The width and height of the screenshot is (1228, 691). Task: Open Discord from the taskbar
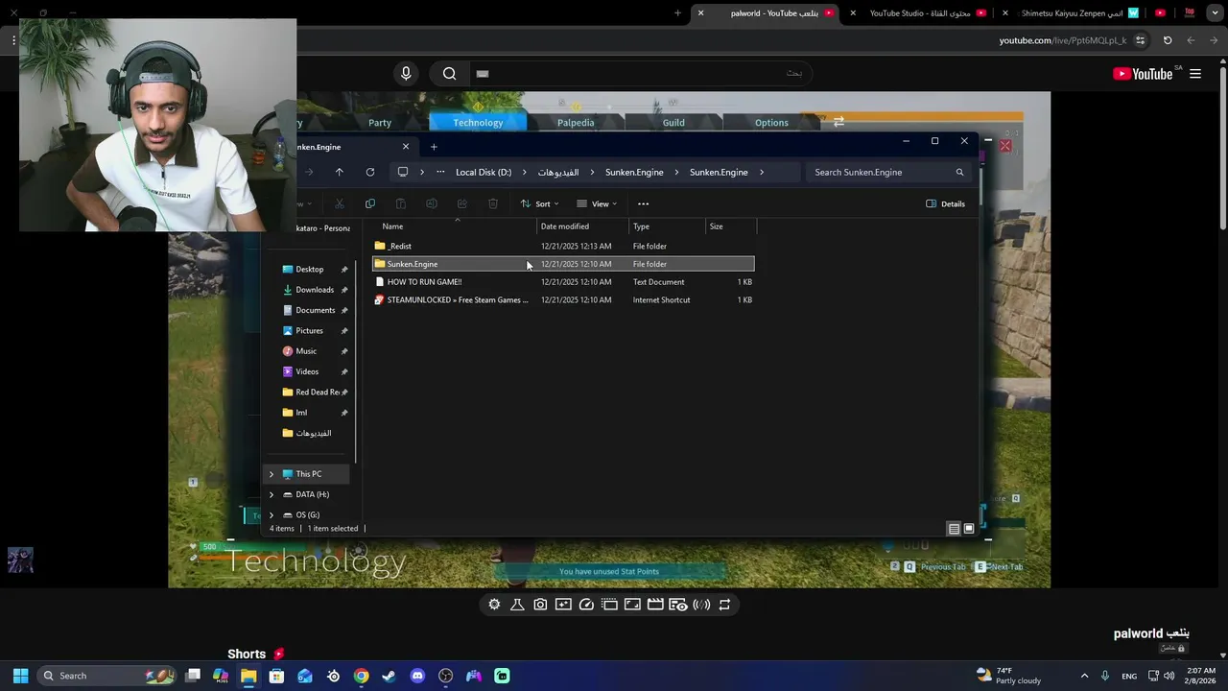point(417,676)
